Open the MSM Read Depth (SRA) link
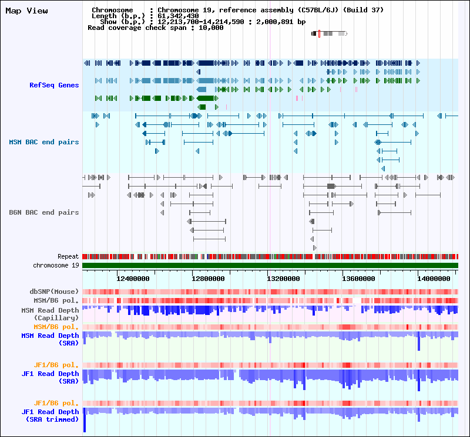Viewport: 470px width, 437px height. [50, 340]
